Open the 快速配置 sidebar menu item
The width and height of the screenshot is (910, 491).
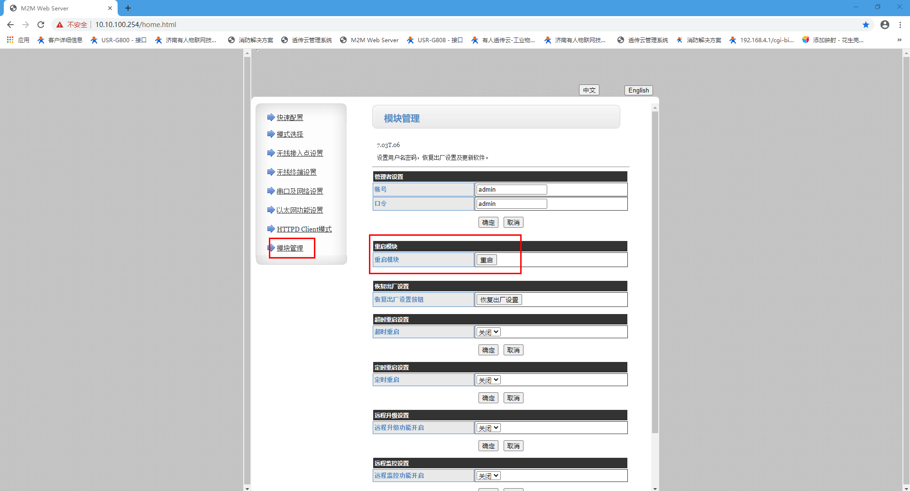point(290,118)
